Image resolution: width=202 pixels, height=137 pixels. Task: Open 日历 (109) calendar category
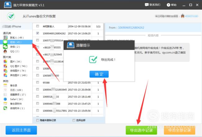13,90
